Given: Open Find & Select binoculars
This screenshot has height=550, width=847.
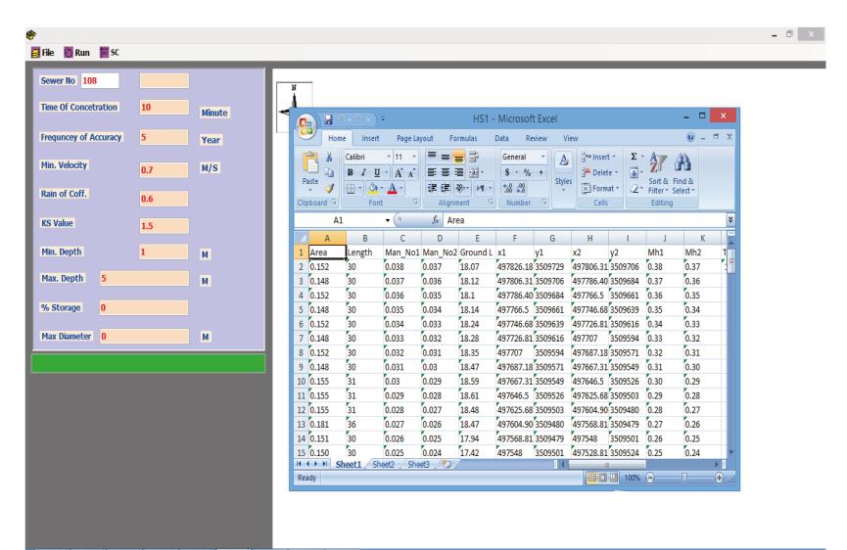Looking at the screenshot, I should (x=682, y=173).
